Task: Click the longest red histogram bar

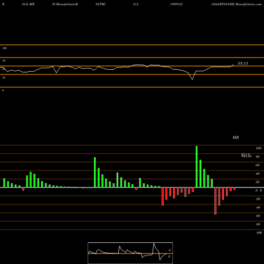Action: click(215, 201)
